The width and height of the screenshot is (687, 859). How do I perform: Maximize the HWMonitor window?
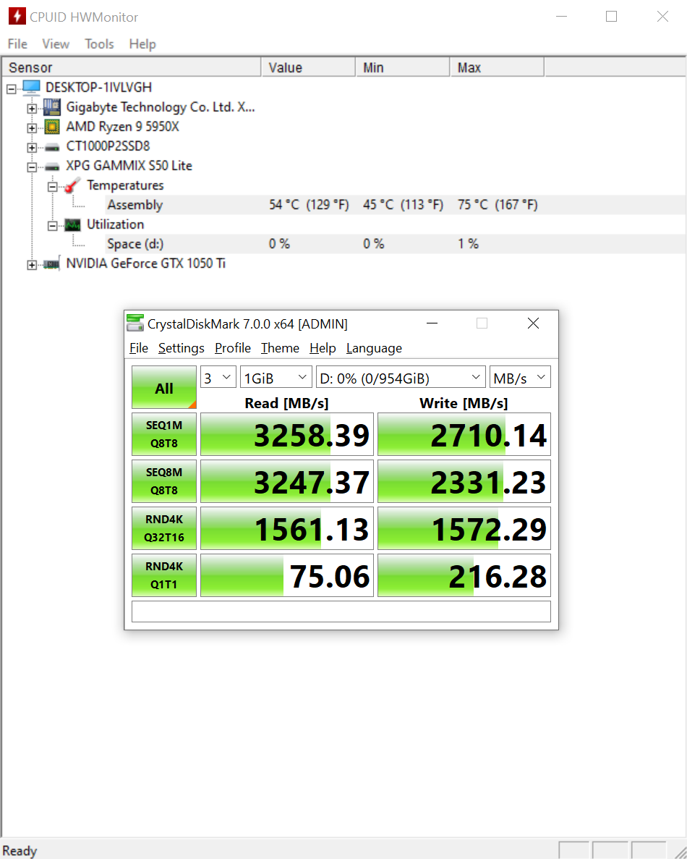[x=612, y=17]
